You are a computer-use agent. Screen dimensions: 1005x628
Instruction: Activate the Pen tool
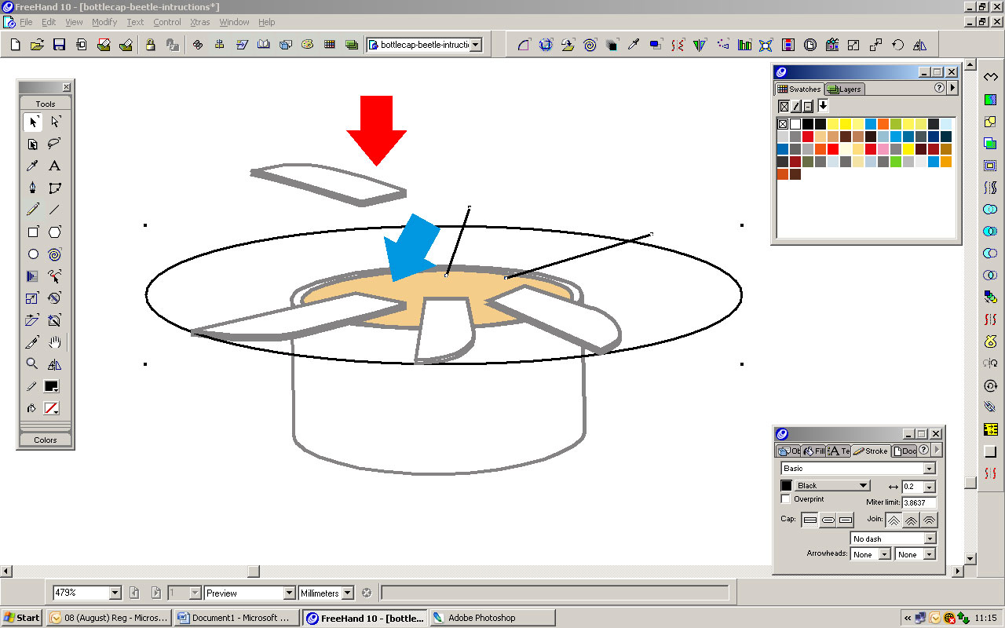click(x=32, y=188)
